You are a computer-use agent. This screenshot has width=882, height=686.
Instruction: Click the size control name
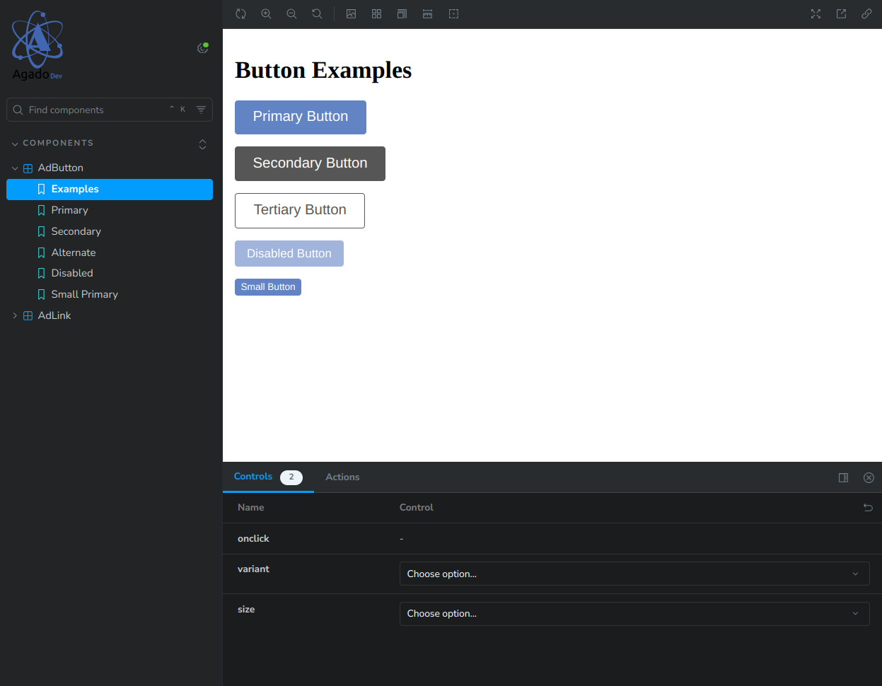point(246,609)
